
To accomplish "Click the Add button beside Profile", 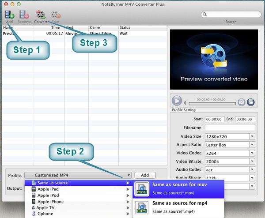I will [x=145, y=175].
